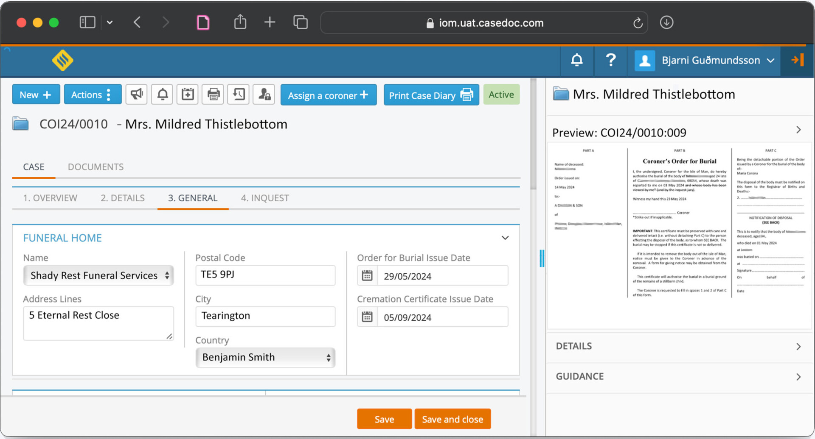Click the yellow CaseDoc logo
This screenshot has height=439, width=815.
click(62, 60)
